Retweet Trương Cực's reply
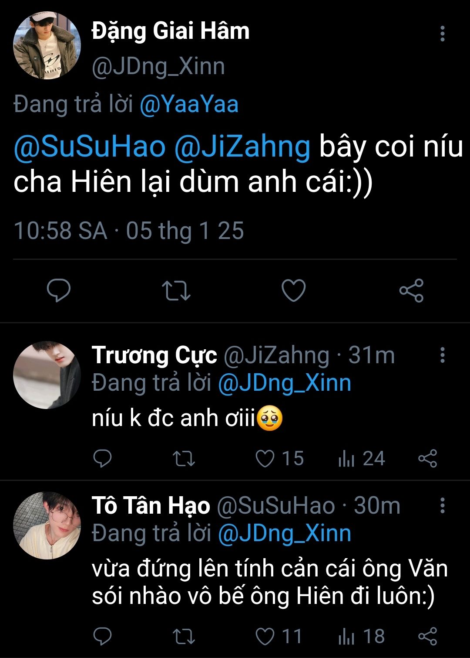 (184, 458)
